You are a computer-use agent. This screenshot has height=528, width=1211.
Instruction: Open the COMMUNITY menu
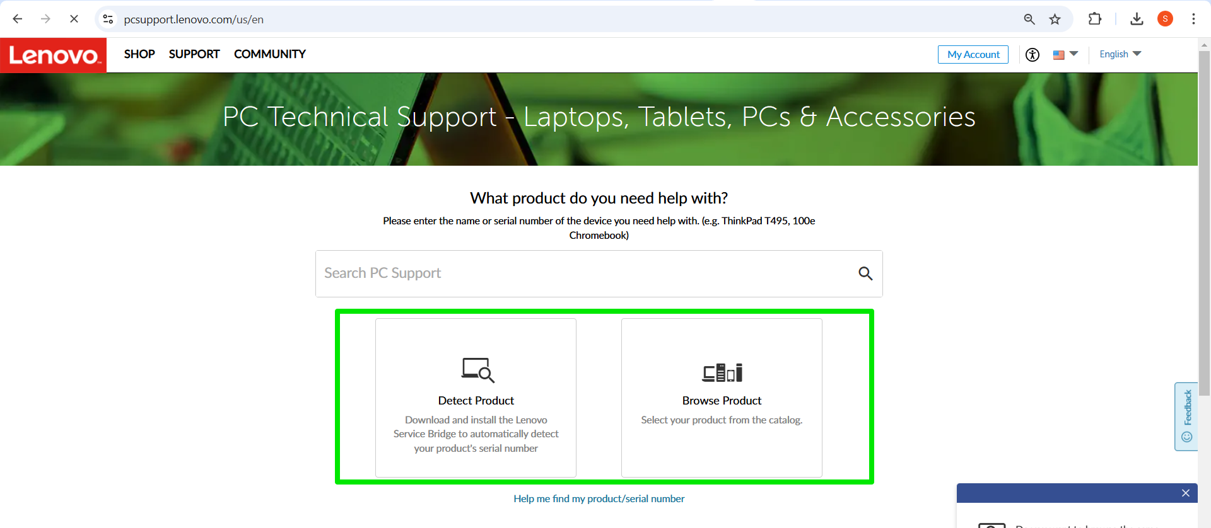coord(270,54)
